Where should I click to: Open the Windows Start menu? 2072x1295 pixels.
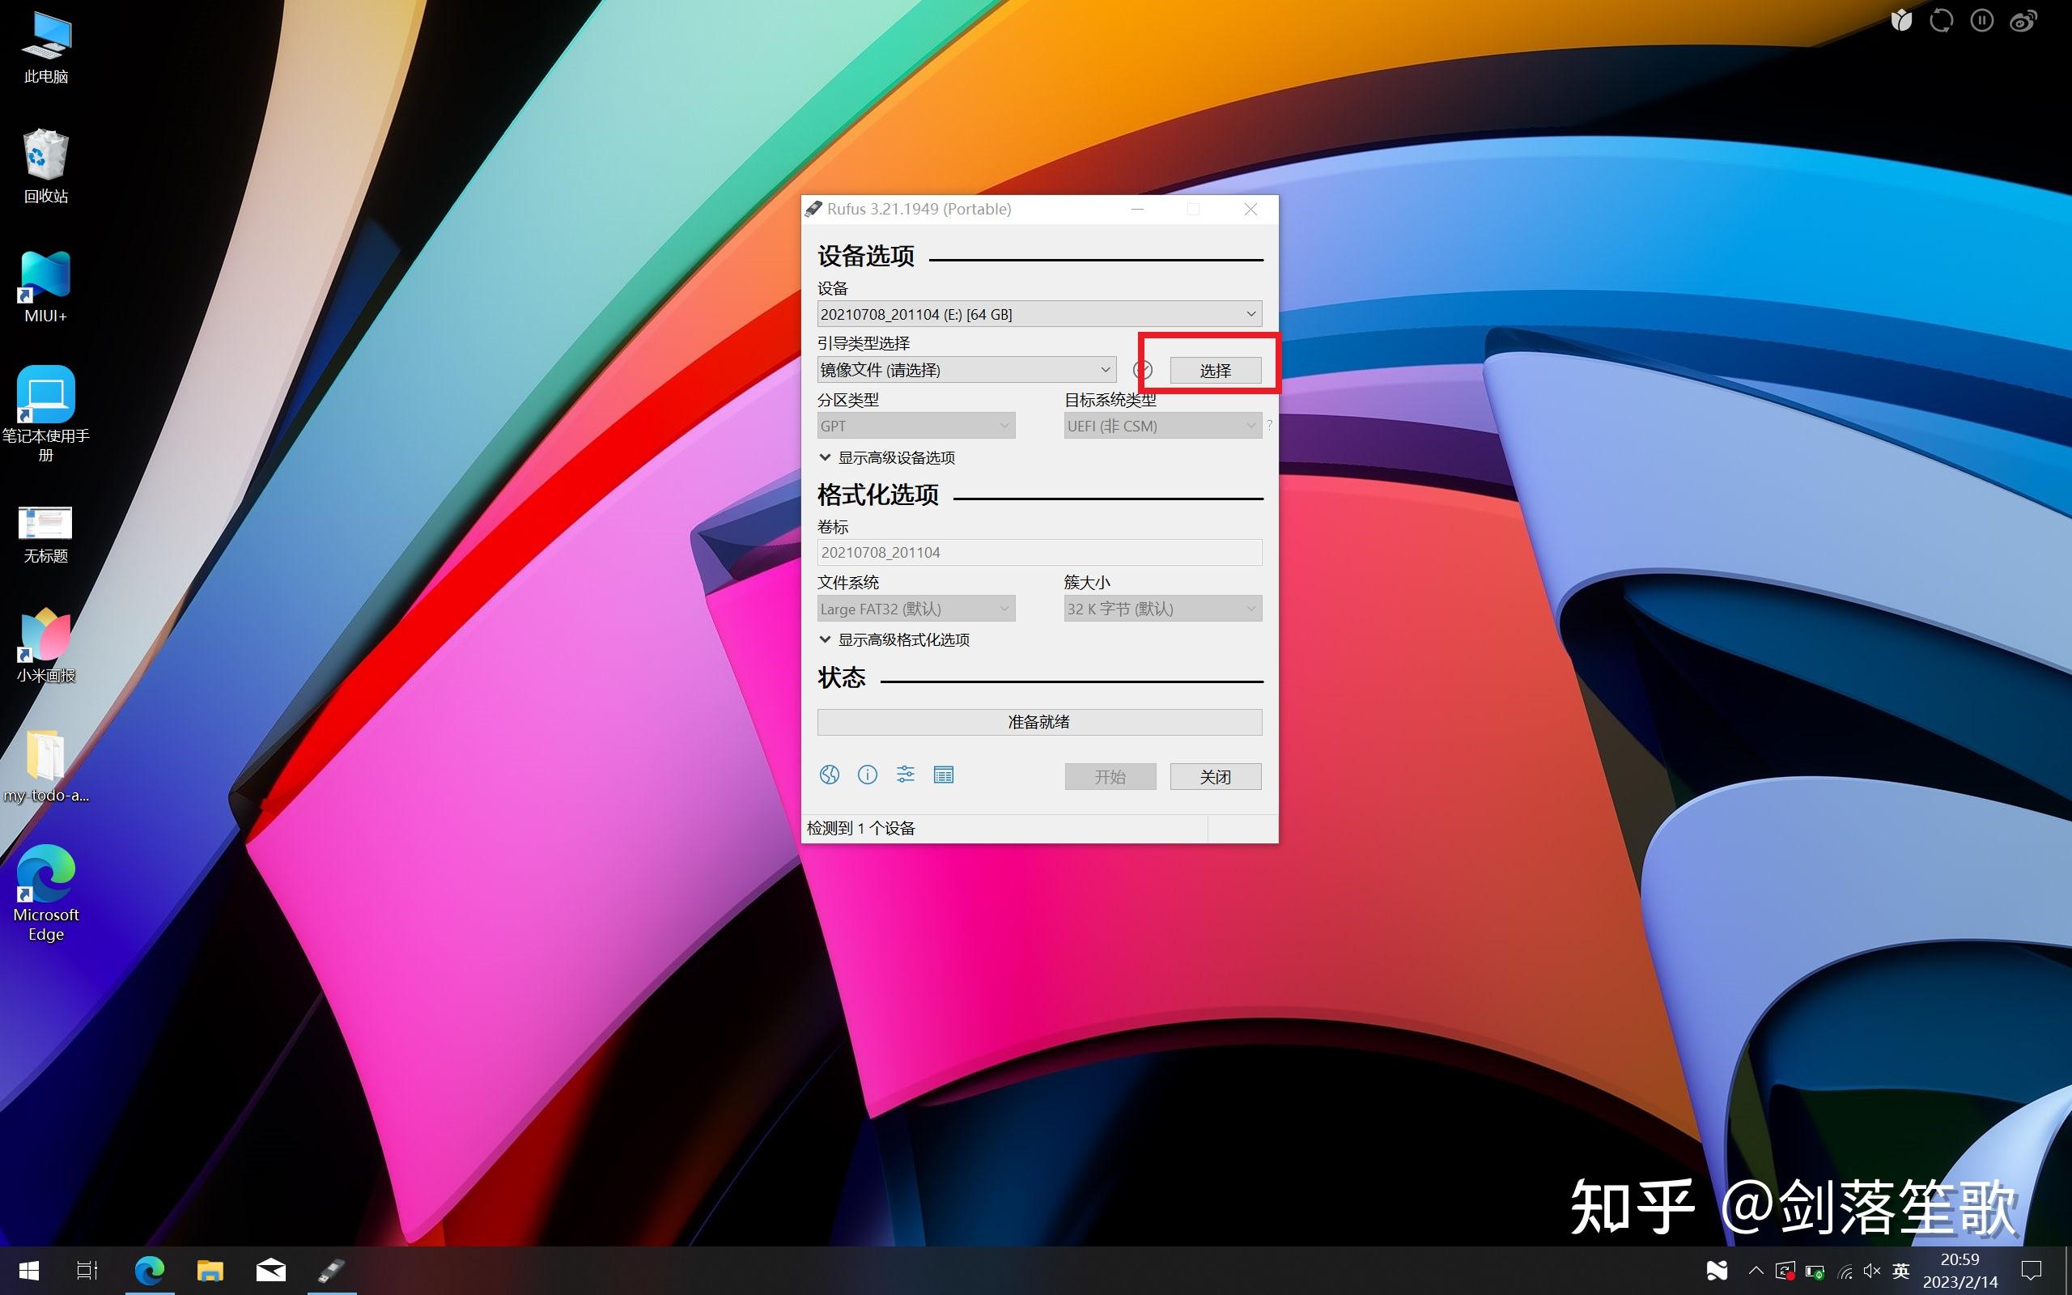point(28,1271)
